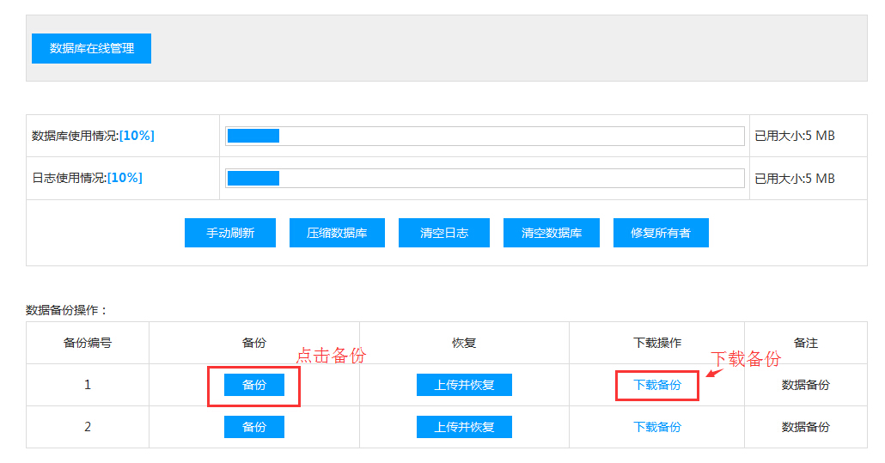Select the 数据库使用情况 [10%] label
This screenshot has height=463, width=885.
(x=93, y=136)
